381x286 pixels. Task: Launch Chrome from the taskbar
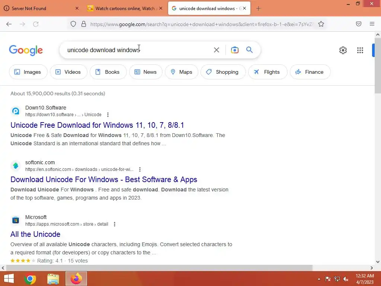(30, 279)
